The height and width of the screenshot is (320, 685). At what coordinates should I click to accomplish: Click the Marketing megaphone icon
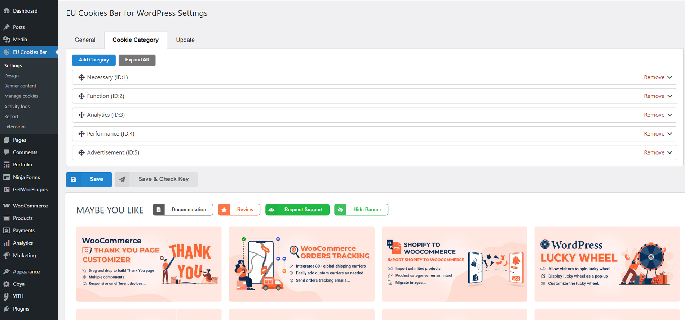pyautogui.click(x=6, y=255)
